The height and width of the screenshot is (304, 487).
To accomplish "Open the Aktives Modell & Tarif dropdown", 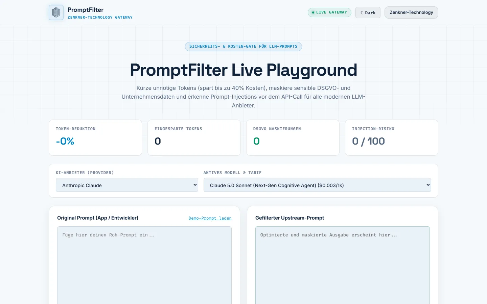I will coord(317,185).
